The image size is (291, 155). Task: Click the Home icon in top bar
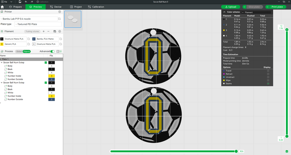pos(2,7)
